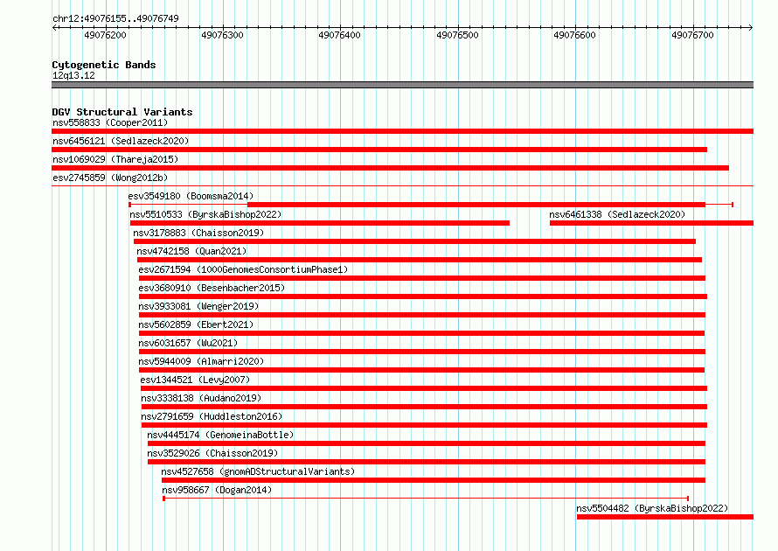Open nsv3529026 (Chaisson2019) variant label

[x=212, y=453]
